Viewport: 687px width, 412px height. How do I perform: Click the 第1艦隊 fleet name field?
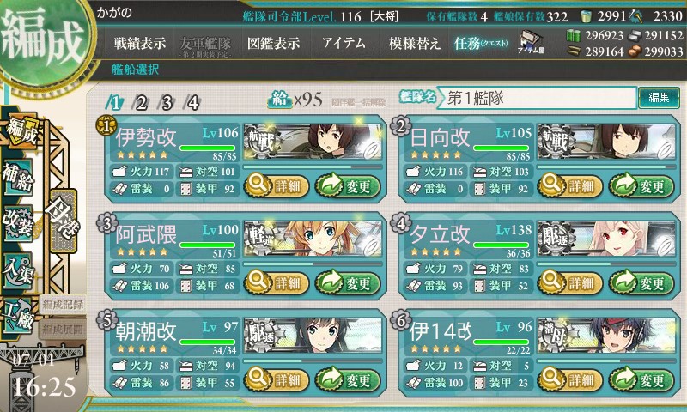(x=538, y=98)
